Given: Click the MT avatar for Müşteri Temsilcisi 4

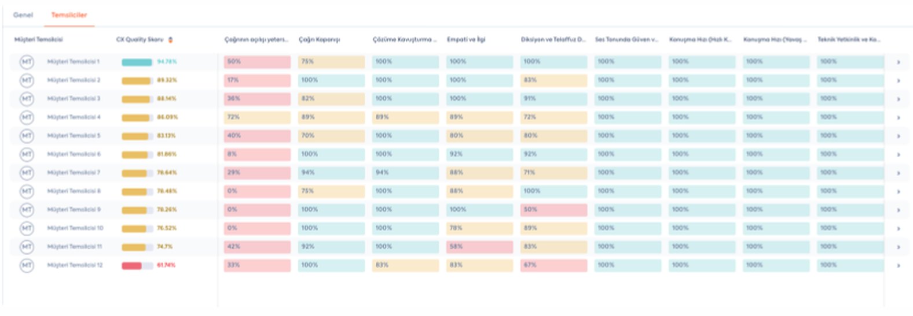Looking at the screenshot, I should click(27, 117).
